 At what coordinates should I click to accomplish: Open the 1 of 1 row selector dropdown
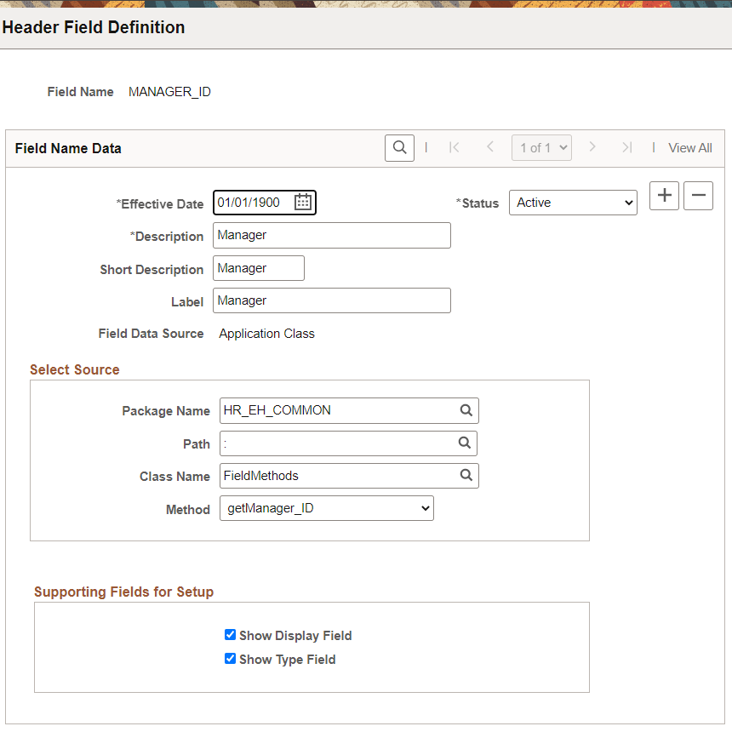coord(541,147)
